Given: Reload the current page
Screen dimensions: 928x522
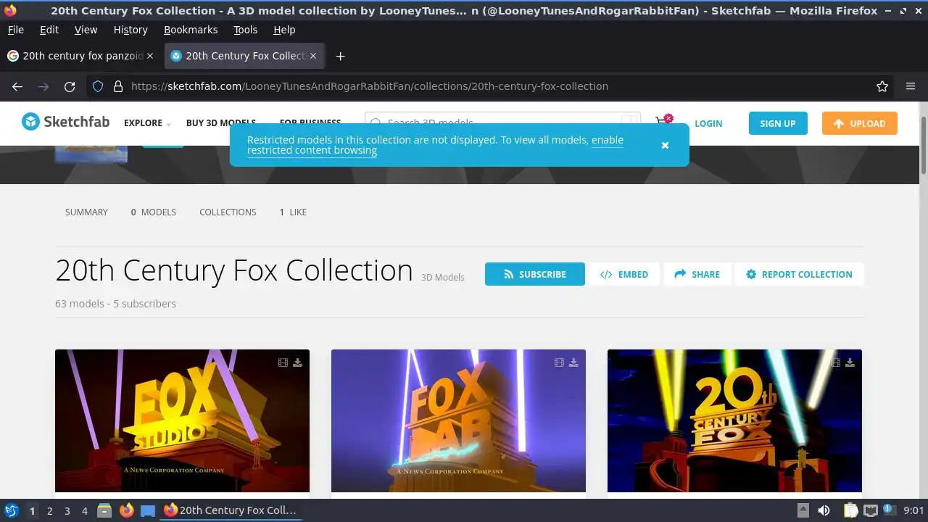Looking at the screenshot, I should tap(70, 86).
